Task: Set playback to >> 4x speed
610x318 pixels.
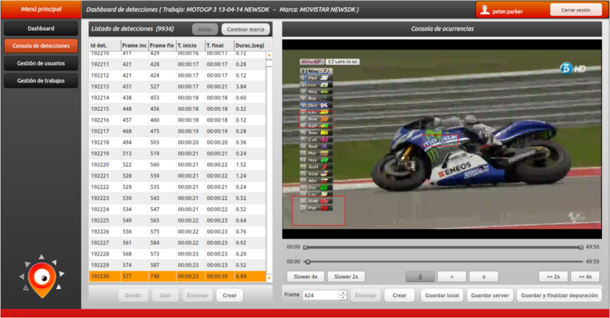Action: click(x=585, y=277)
